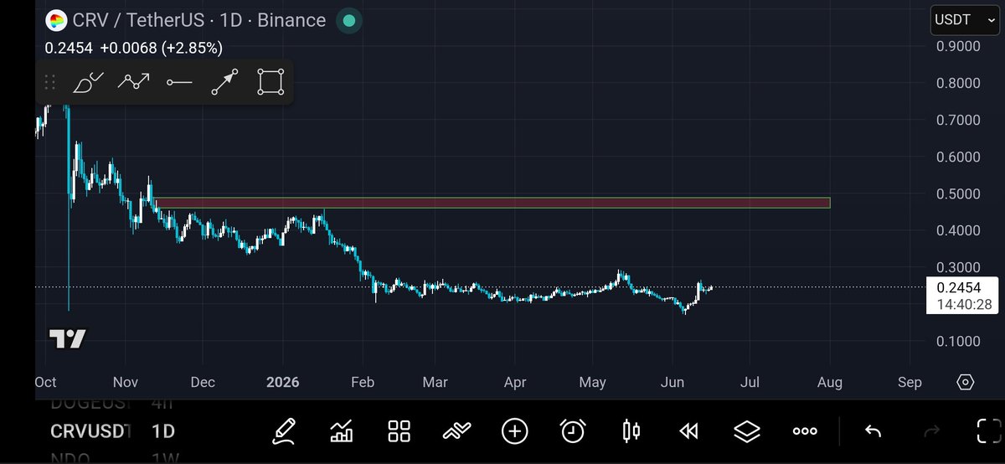Create an alert with the alarm clock icon
This screenshot has width=1005, height=464.
point(573,431)
